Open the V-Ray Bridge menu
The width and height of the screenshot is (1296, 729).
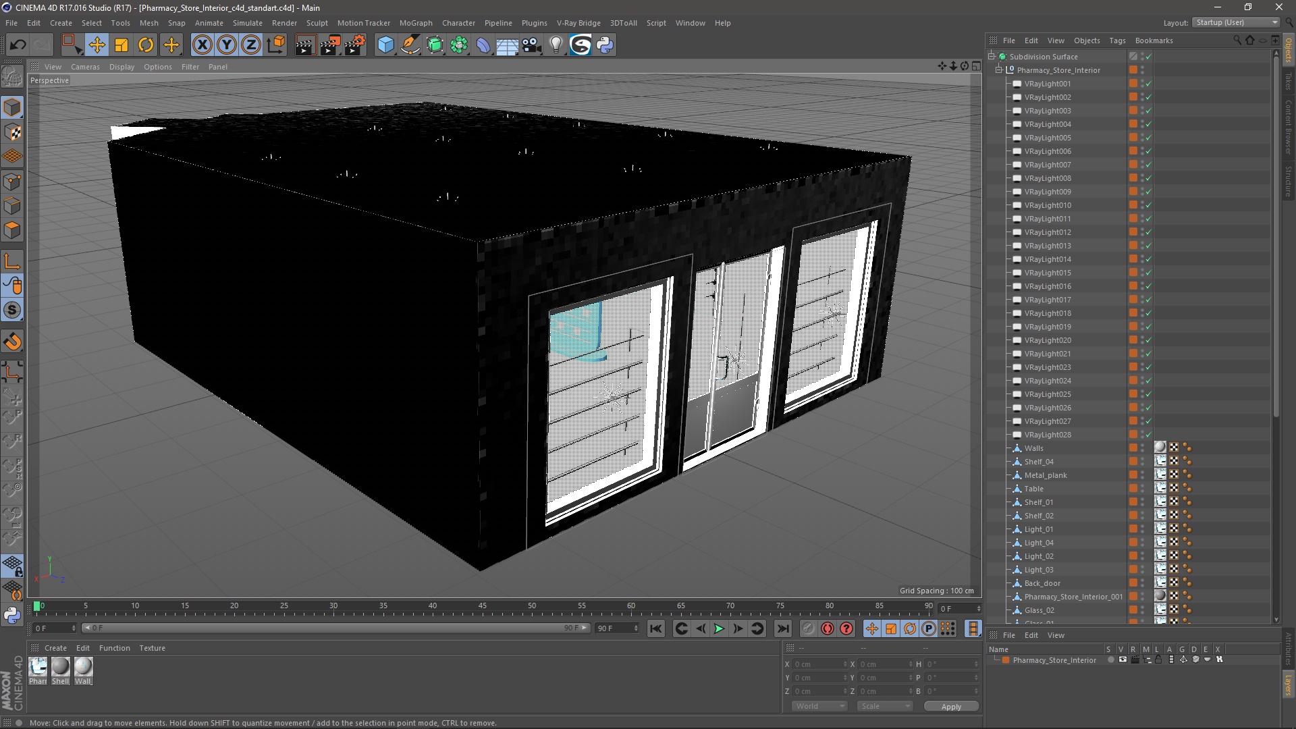coord(578,23)
